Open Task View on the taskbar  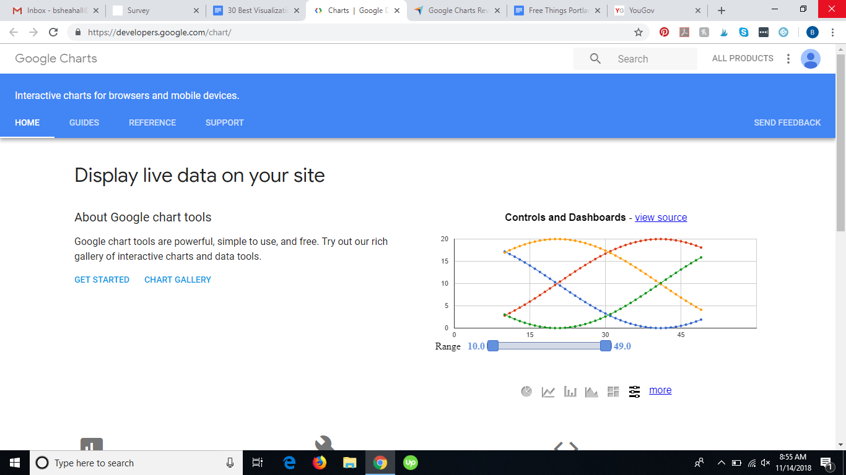[258, 463]
